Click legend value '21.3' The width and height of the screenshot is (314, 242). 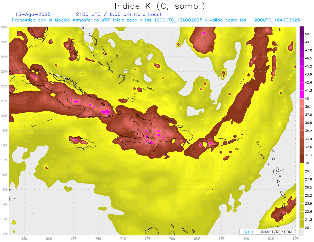309,220
